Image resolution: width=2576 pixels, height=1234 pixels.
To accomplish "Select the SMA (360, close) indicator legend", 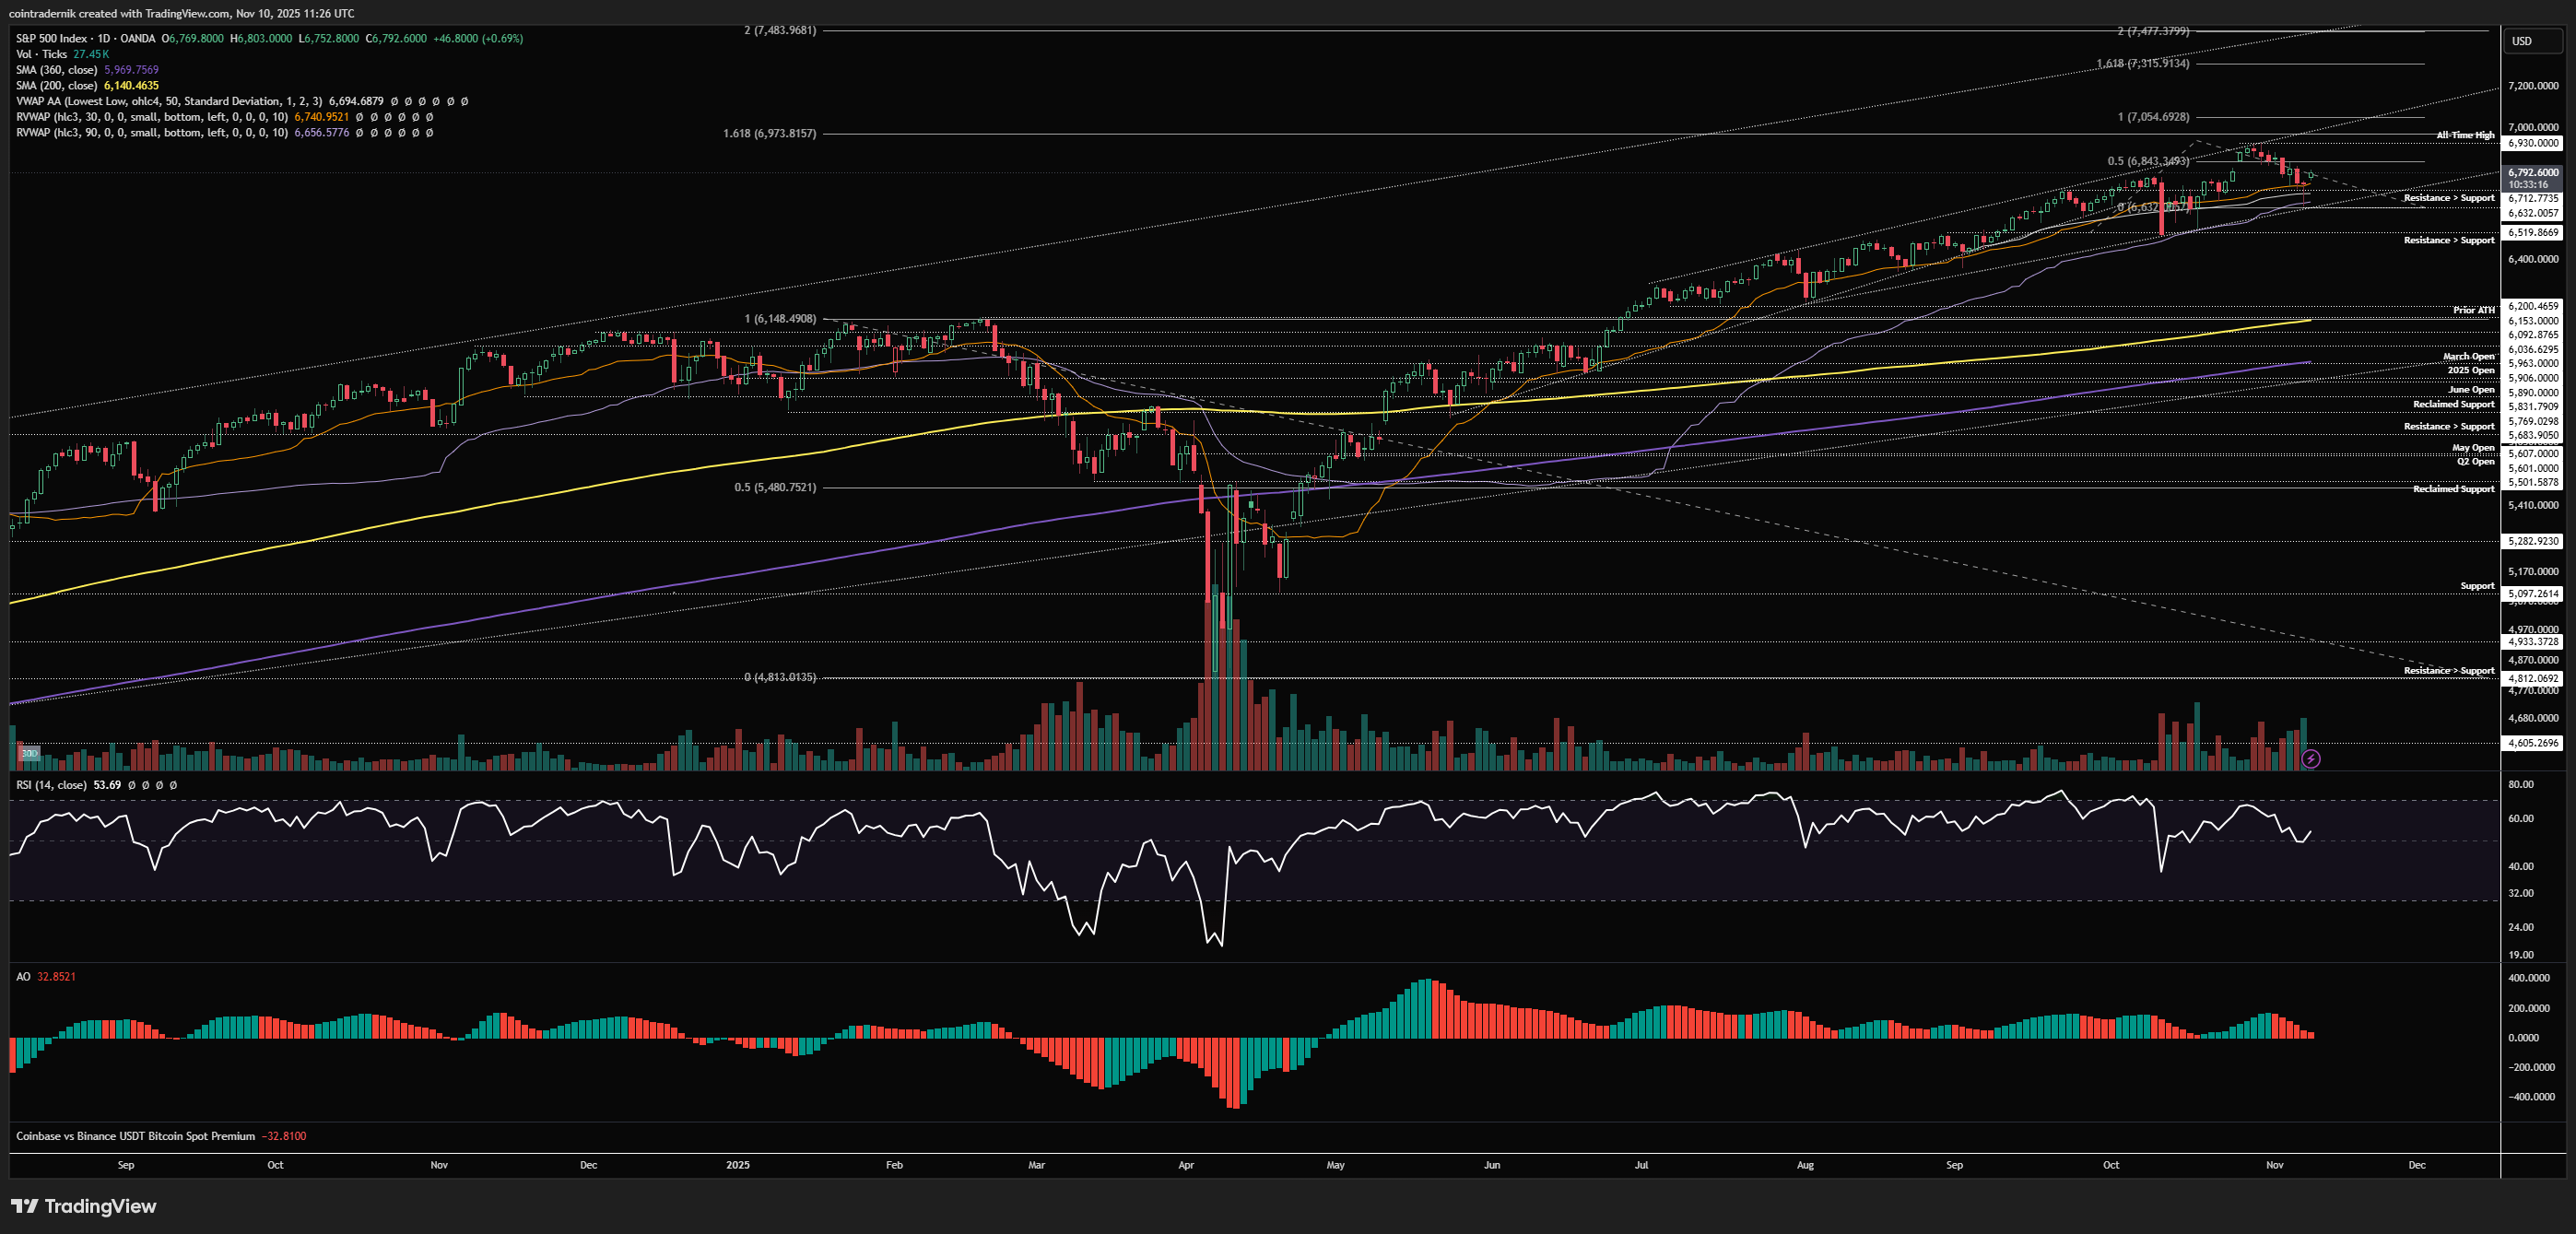I will coord(56,70).
